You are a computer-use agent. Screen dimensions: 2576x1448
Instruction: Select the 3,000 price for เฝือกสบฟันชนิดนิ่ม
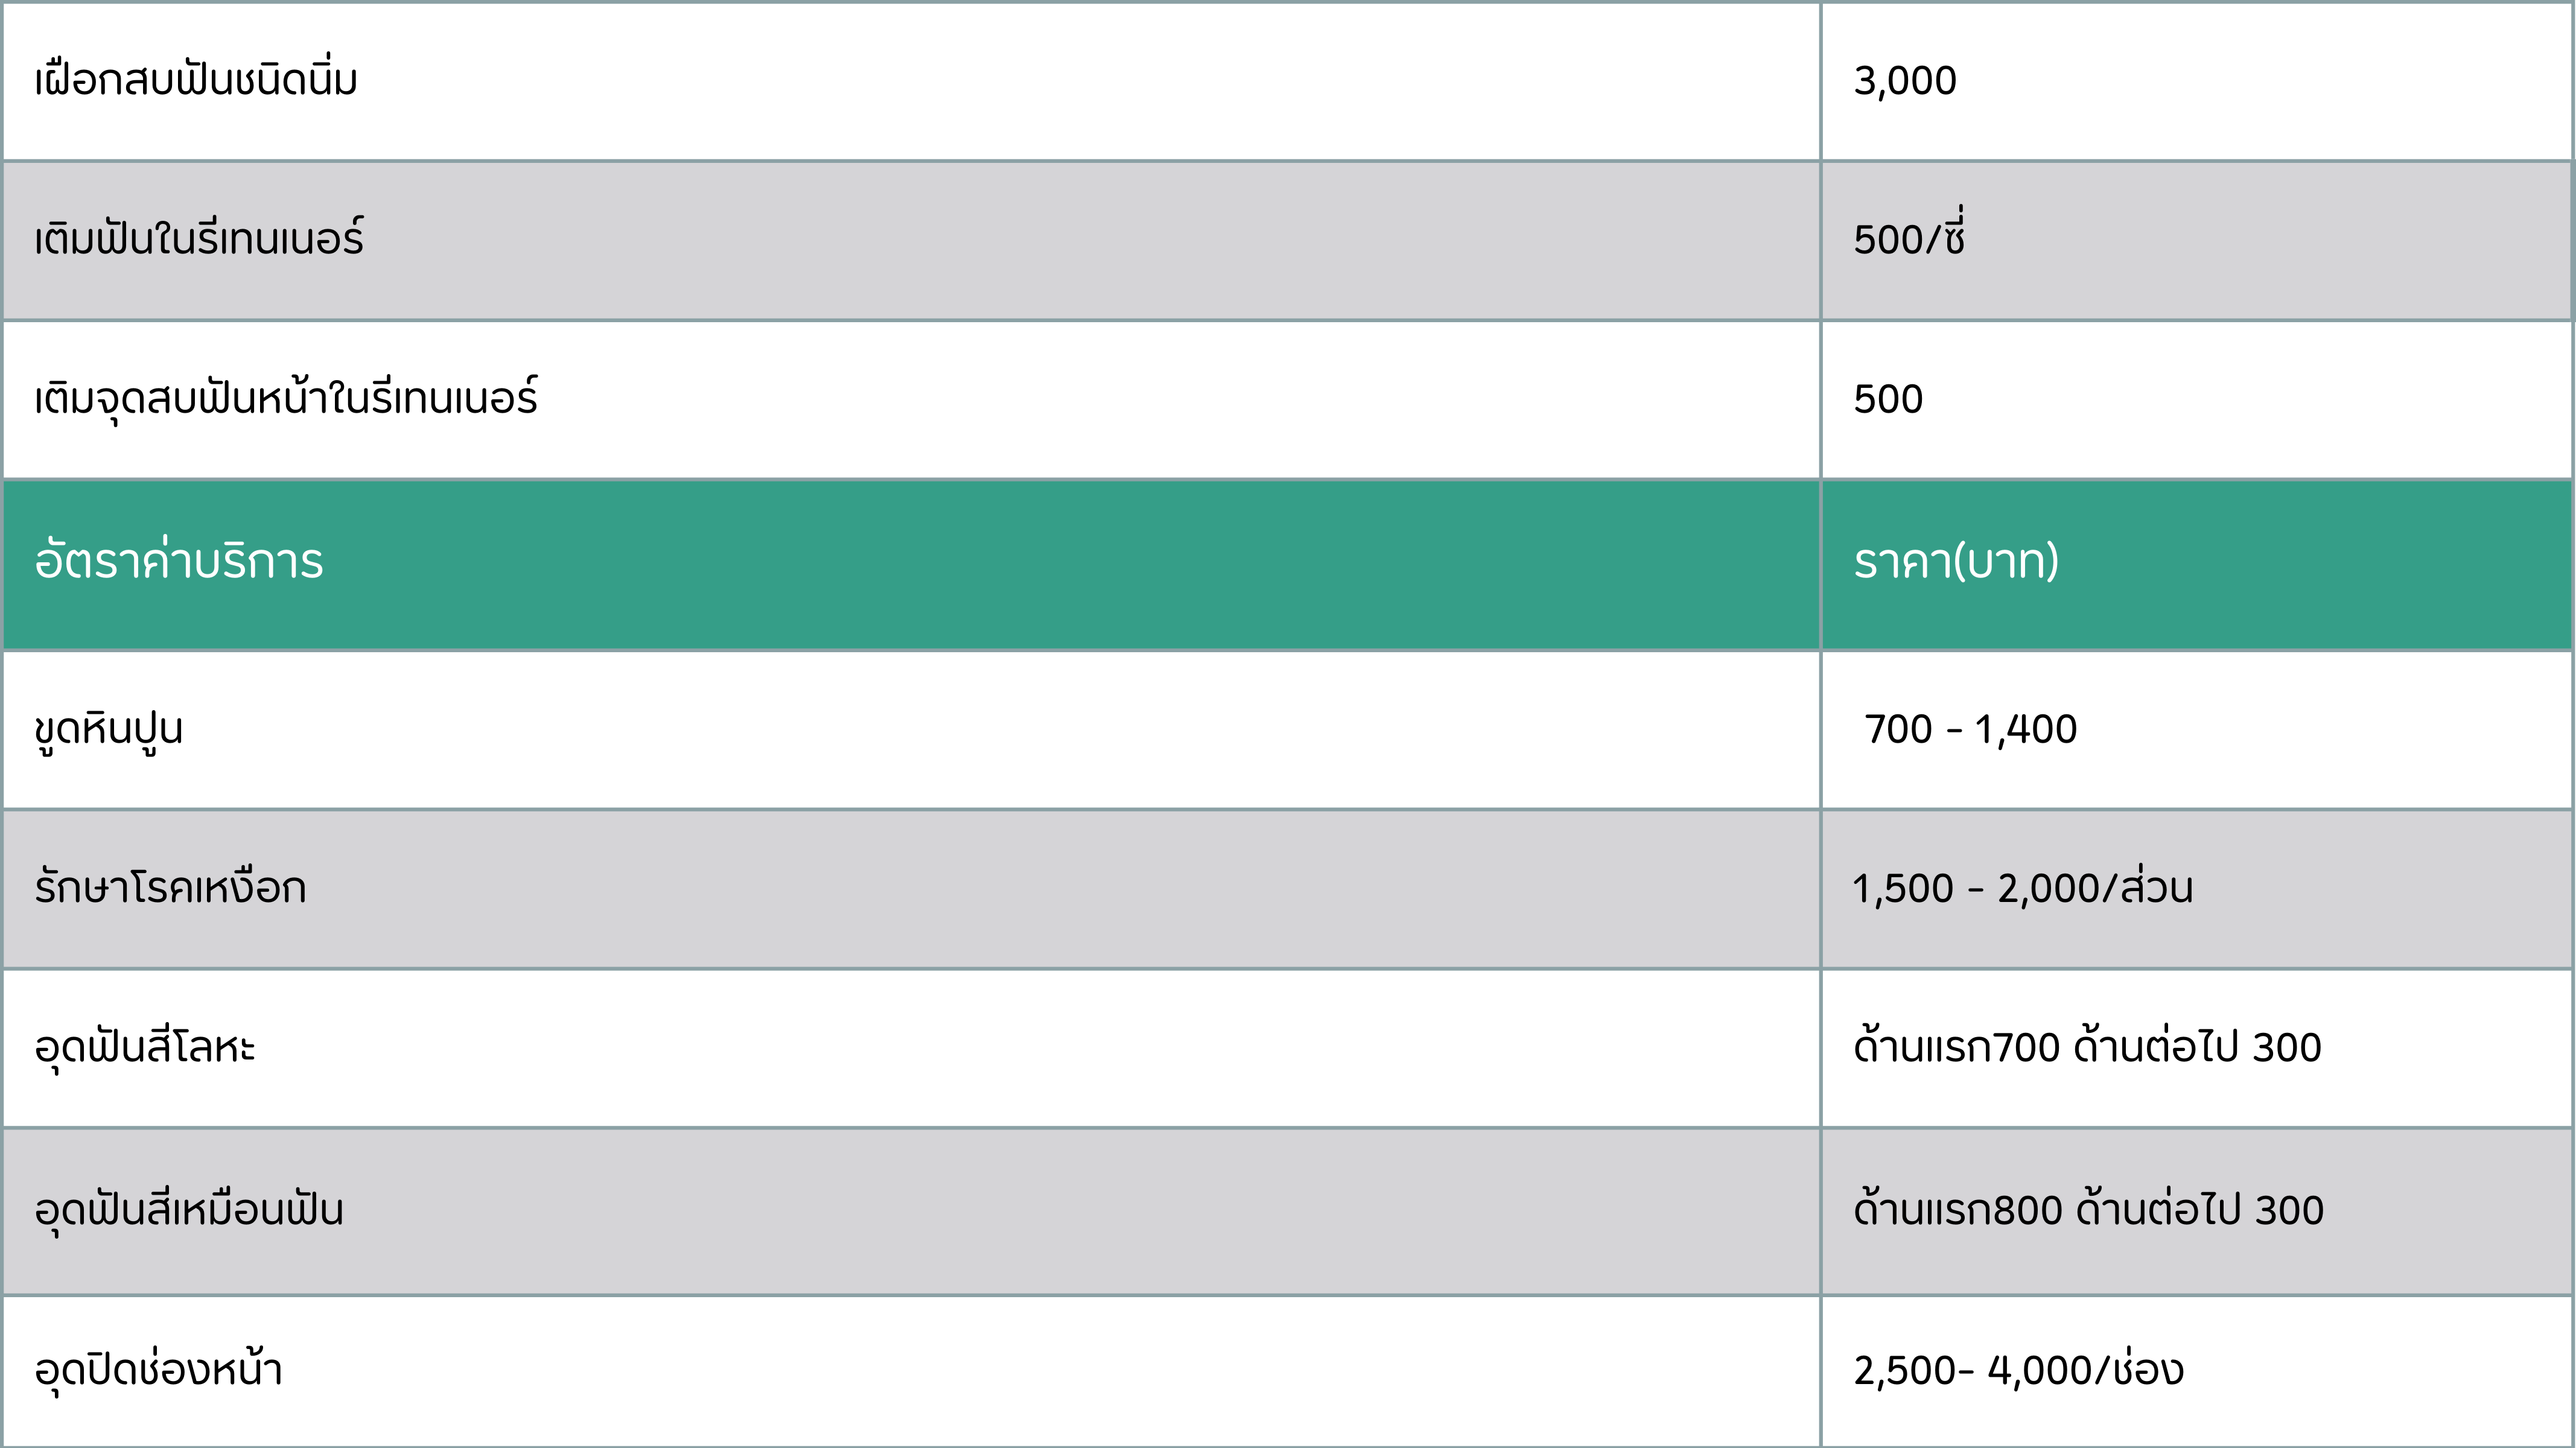pos(1904,81)
